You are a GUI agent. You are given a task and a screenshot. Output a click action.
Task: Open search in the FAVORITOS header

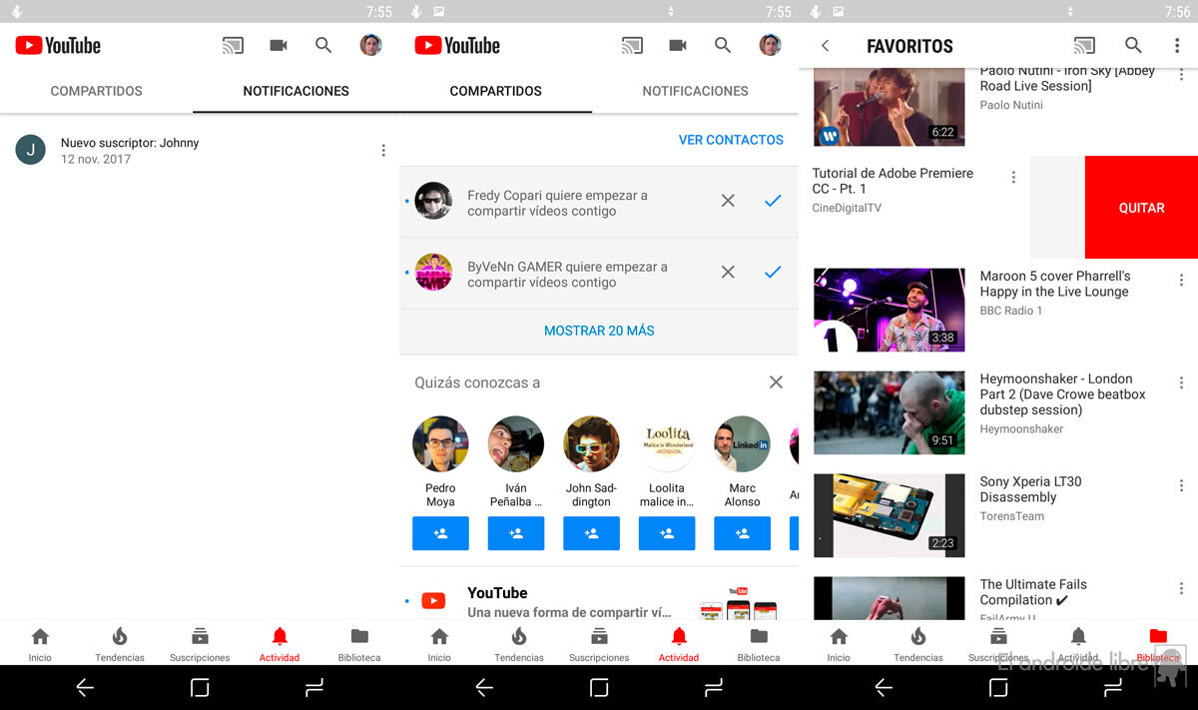pyautogui.click(x=1133, y=46)
